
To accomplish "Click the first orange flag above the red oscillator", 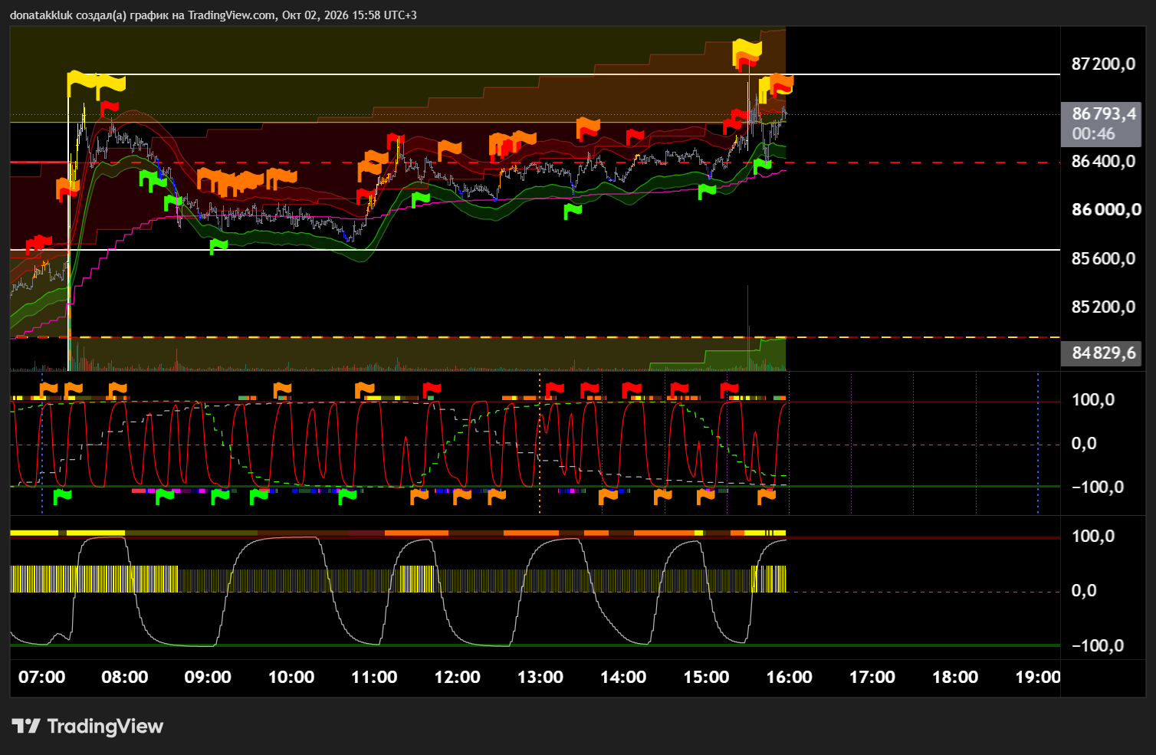I will tap(48, 389).
